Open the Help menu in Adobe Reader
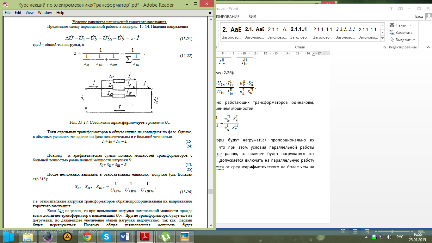This screenshot has height=243, width=432. pos(60,13)
